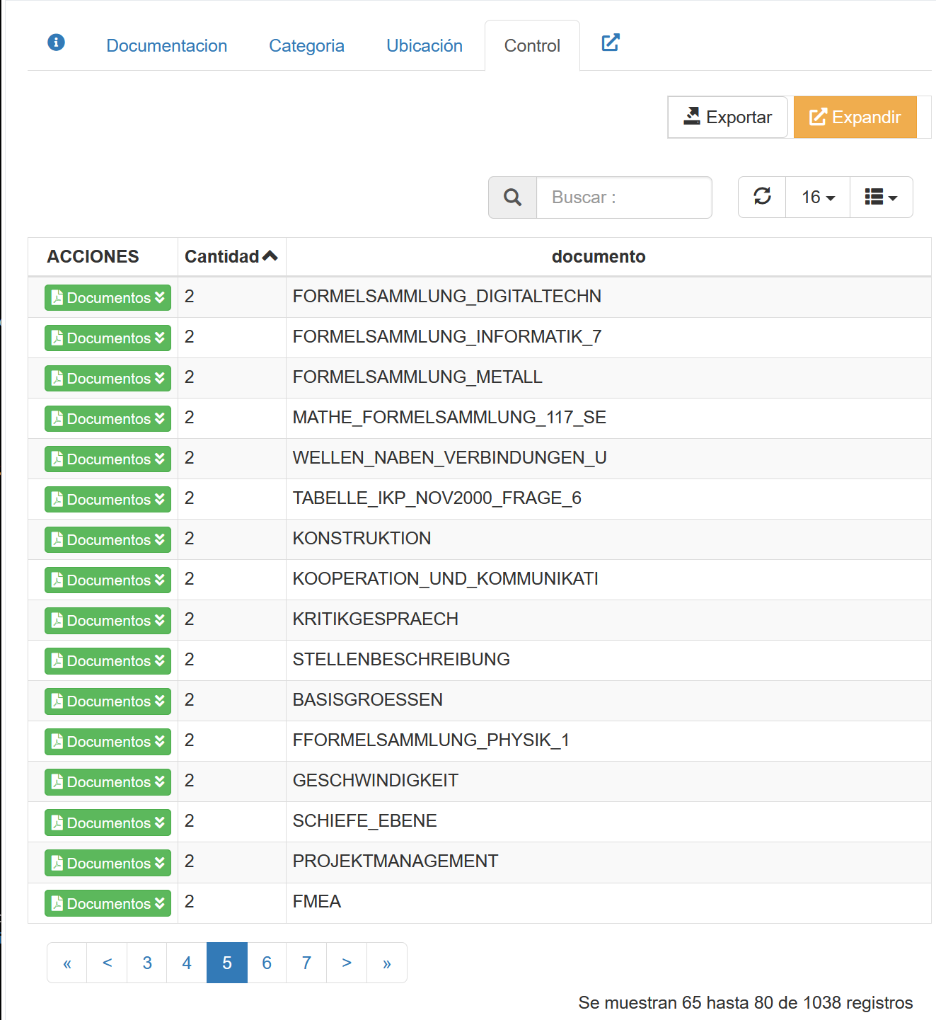936x1020 pixels.
Task: Jump to the first page with «
Action: point(67,963)
